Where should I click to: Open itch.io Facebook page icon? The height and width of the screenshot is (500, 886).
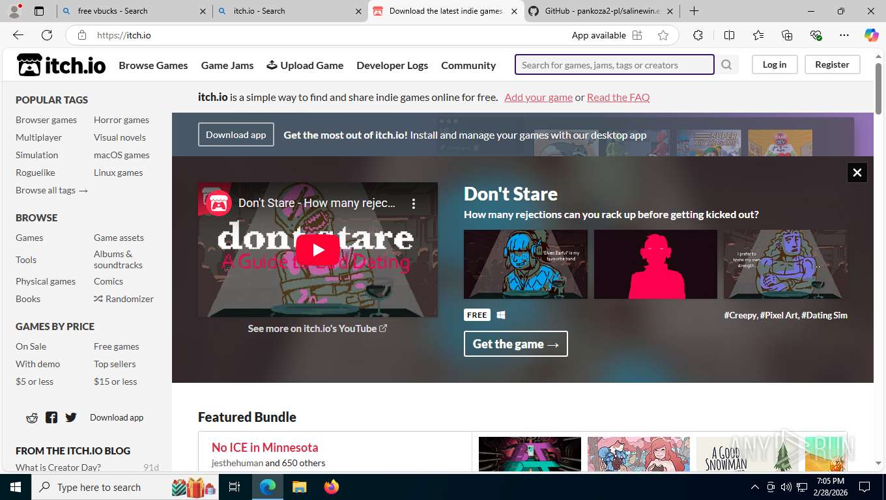pos(51,417)
